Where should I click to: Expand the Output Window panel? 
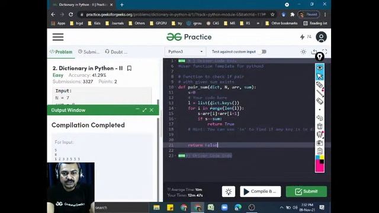[x=144, y=110]
